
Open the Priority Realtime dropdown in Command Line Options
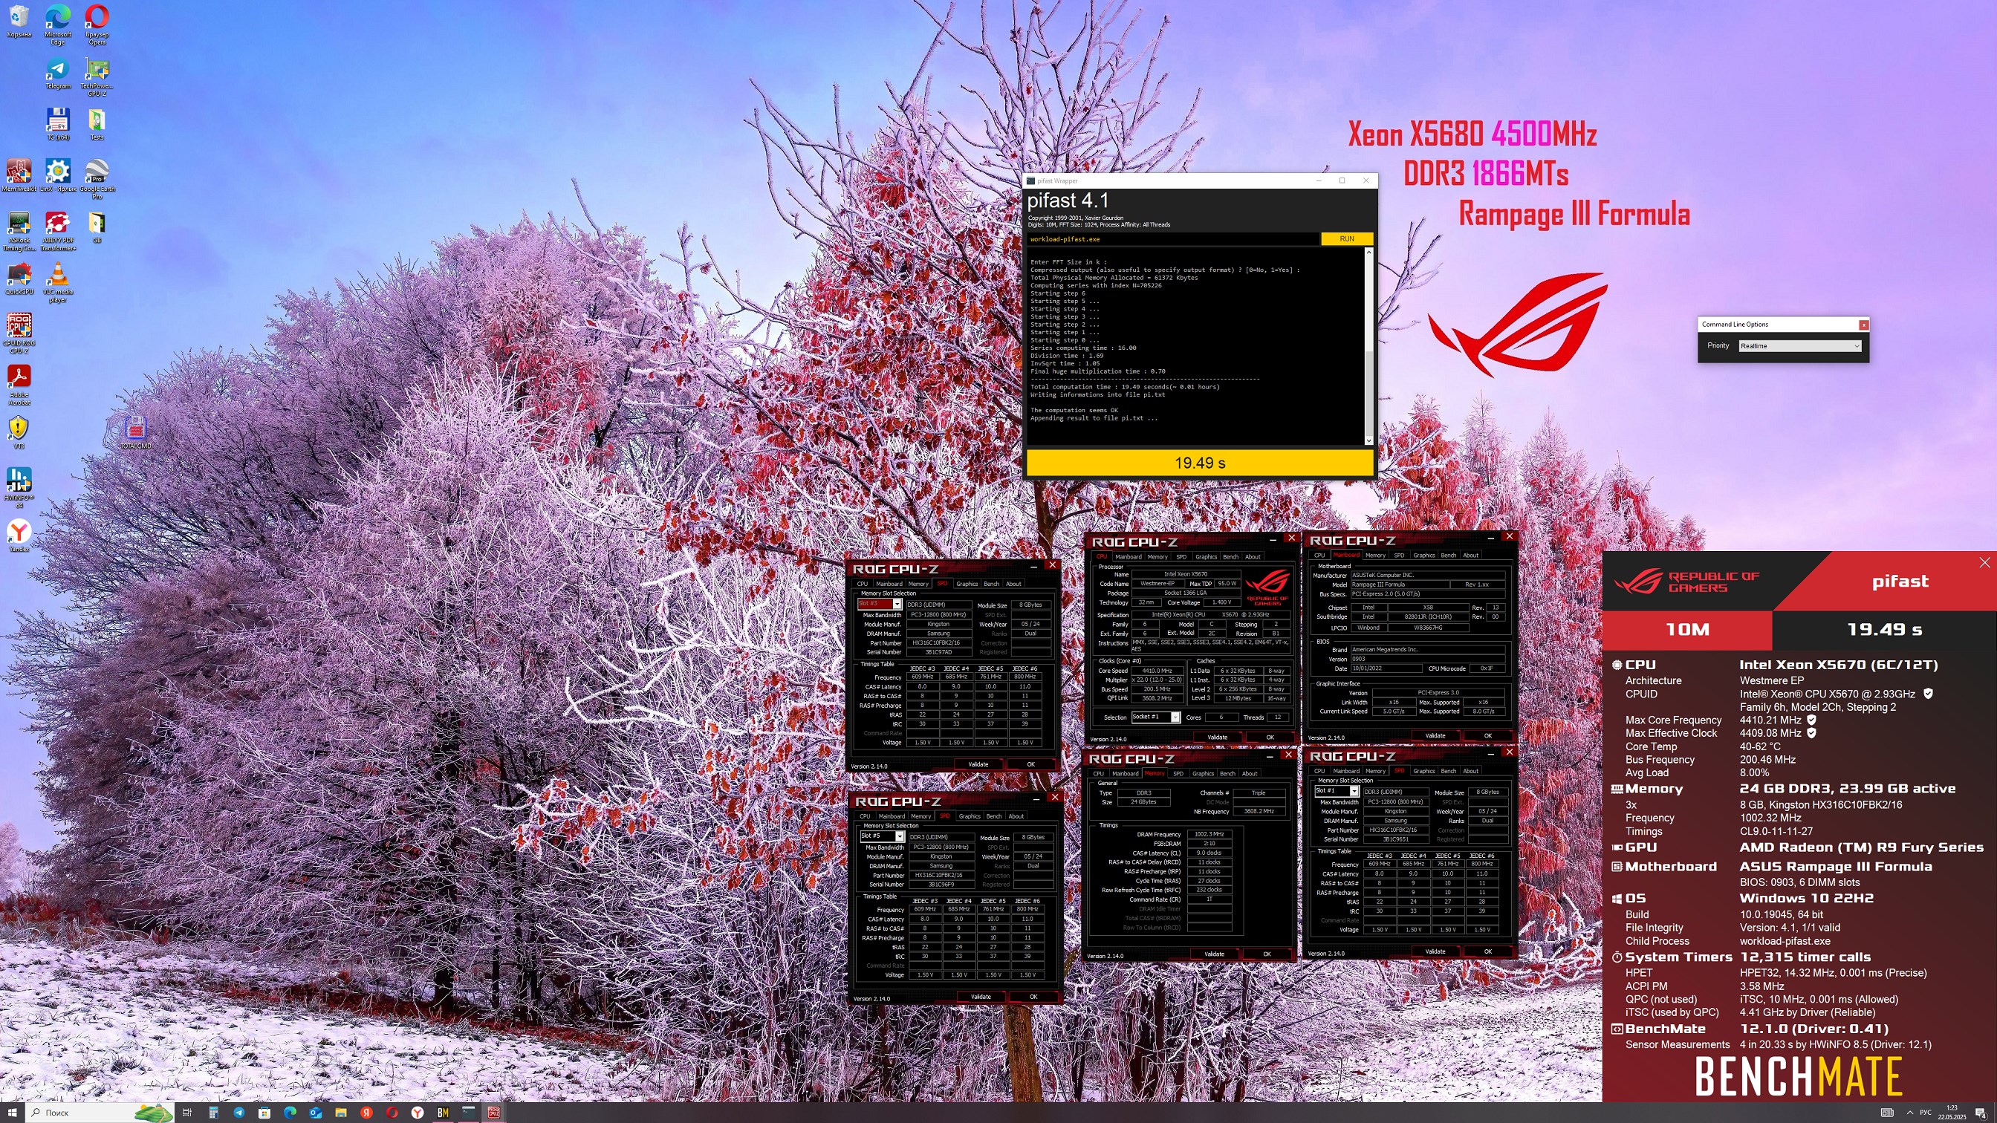tap(1799, 345)
